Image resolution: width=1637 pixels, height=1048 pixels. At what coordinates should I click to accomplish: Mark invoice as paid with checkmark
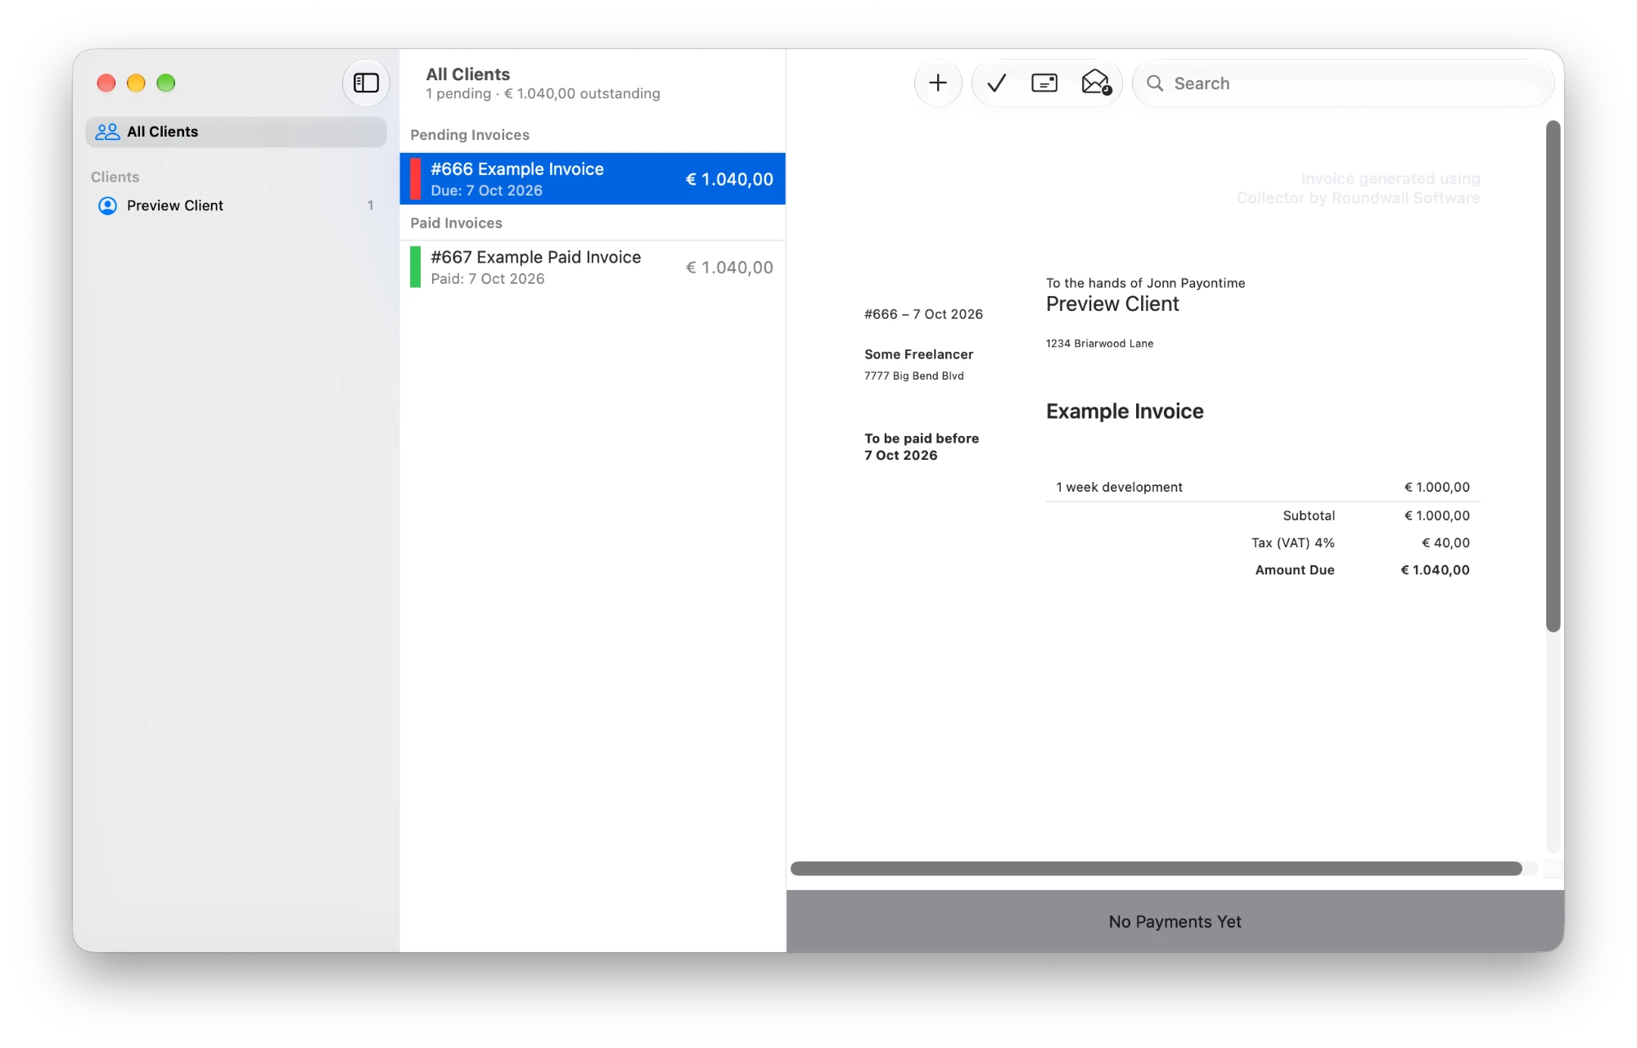coord(996,83)
